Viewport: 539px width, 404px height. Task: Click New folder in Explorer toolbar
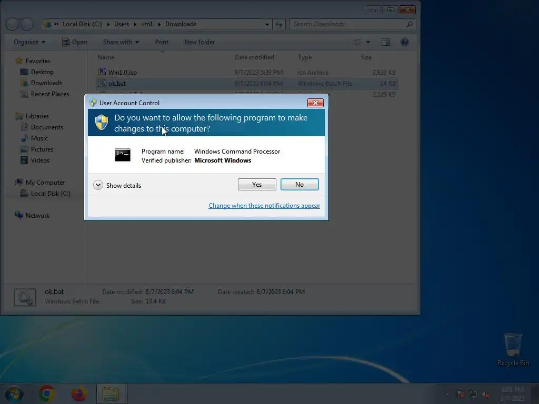click(x=199, y=42)
